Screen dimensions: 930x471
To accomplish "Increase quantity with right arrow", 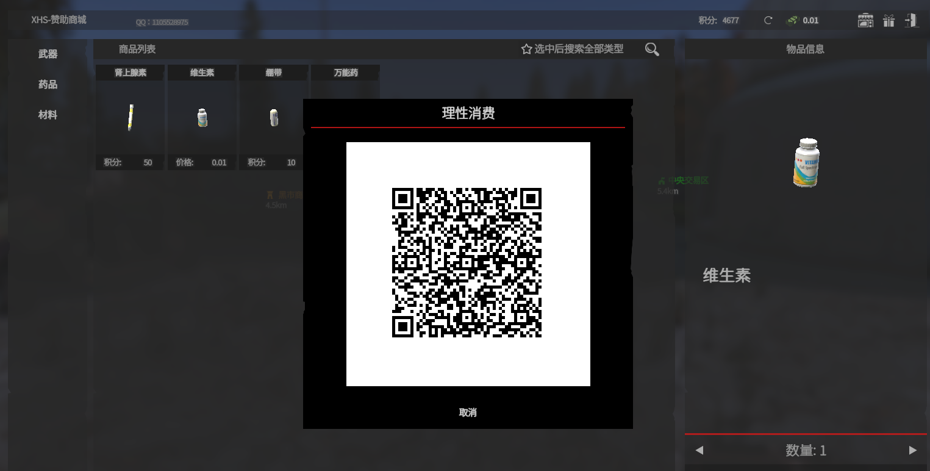I will pyautogui.click(x=912, y=450).
